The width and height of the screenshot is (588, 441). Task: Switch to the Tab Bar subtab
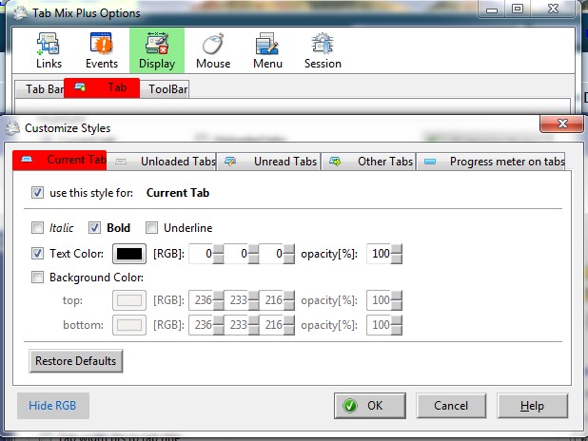40,89
